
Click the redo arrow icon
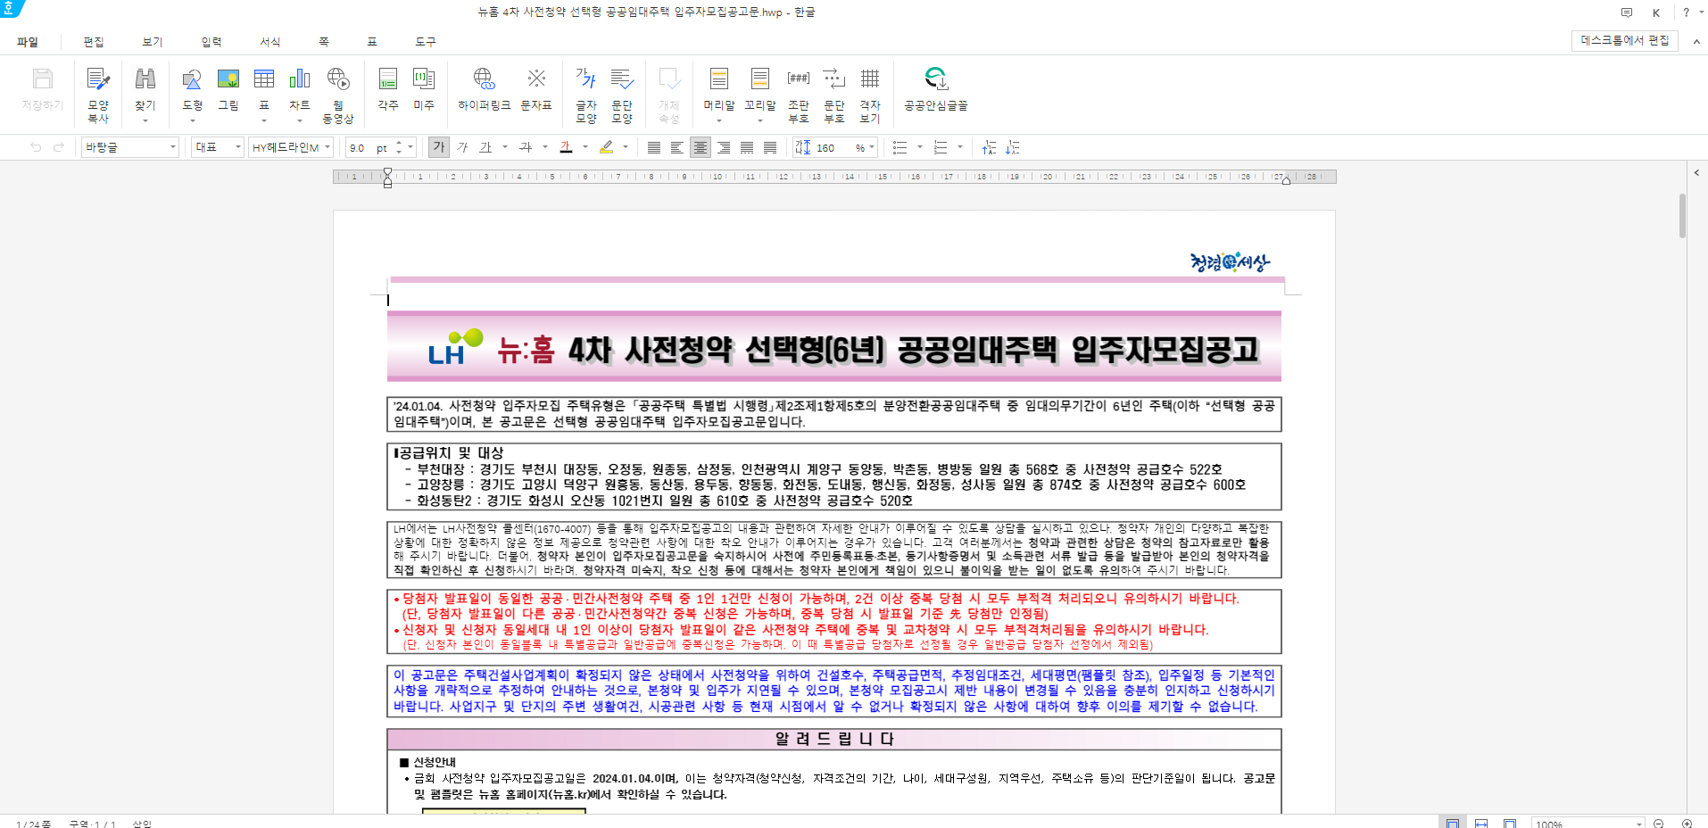pyautogui.click(x=59, y=147)
